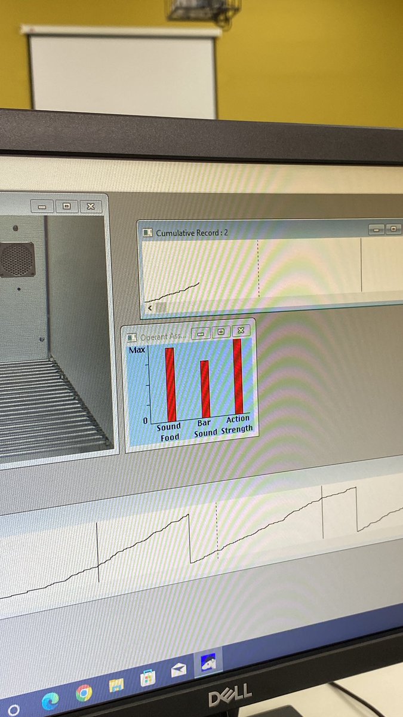403x717 pixels.
Task: Click the dashed marker in Cumulative Record: 2
Action: tap(259, 268)
